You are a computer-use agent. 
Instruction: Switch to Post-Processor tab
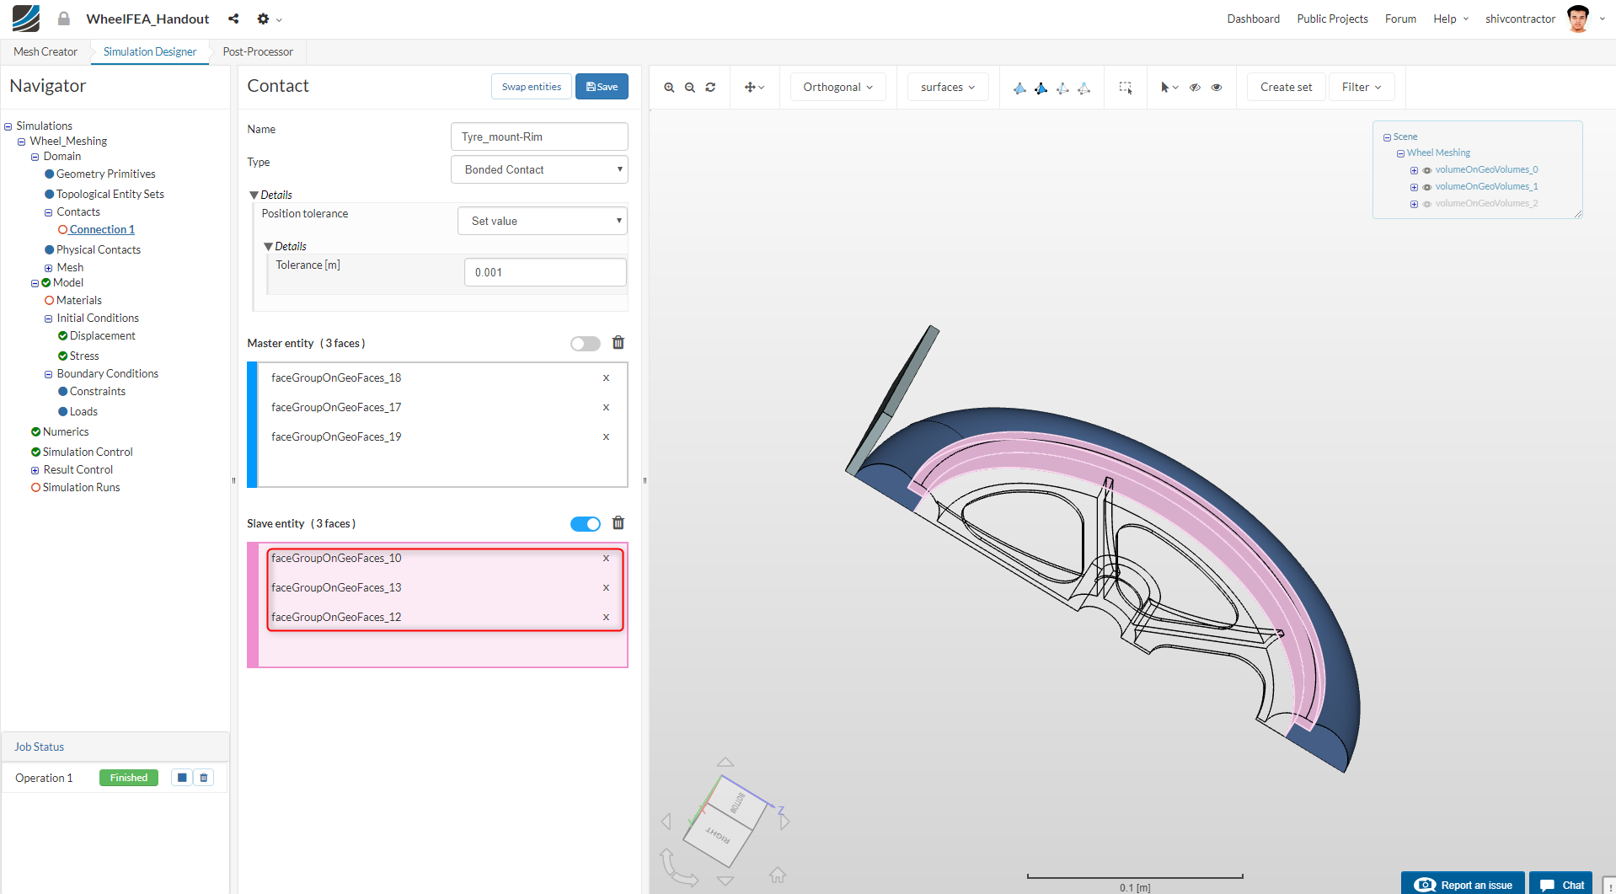tap(258, 51)
